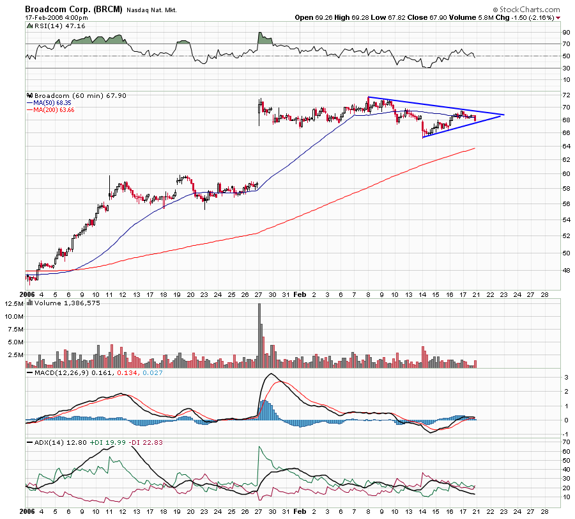Click the 90 label on the RSI axis

coord(567,33)
